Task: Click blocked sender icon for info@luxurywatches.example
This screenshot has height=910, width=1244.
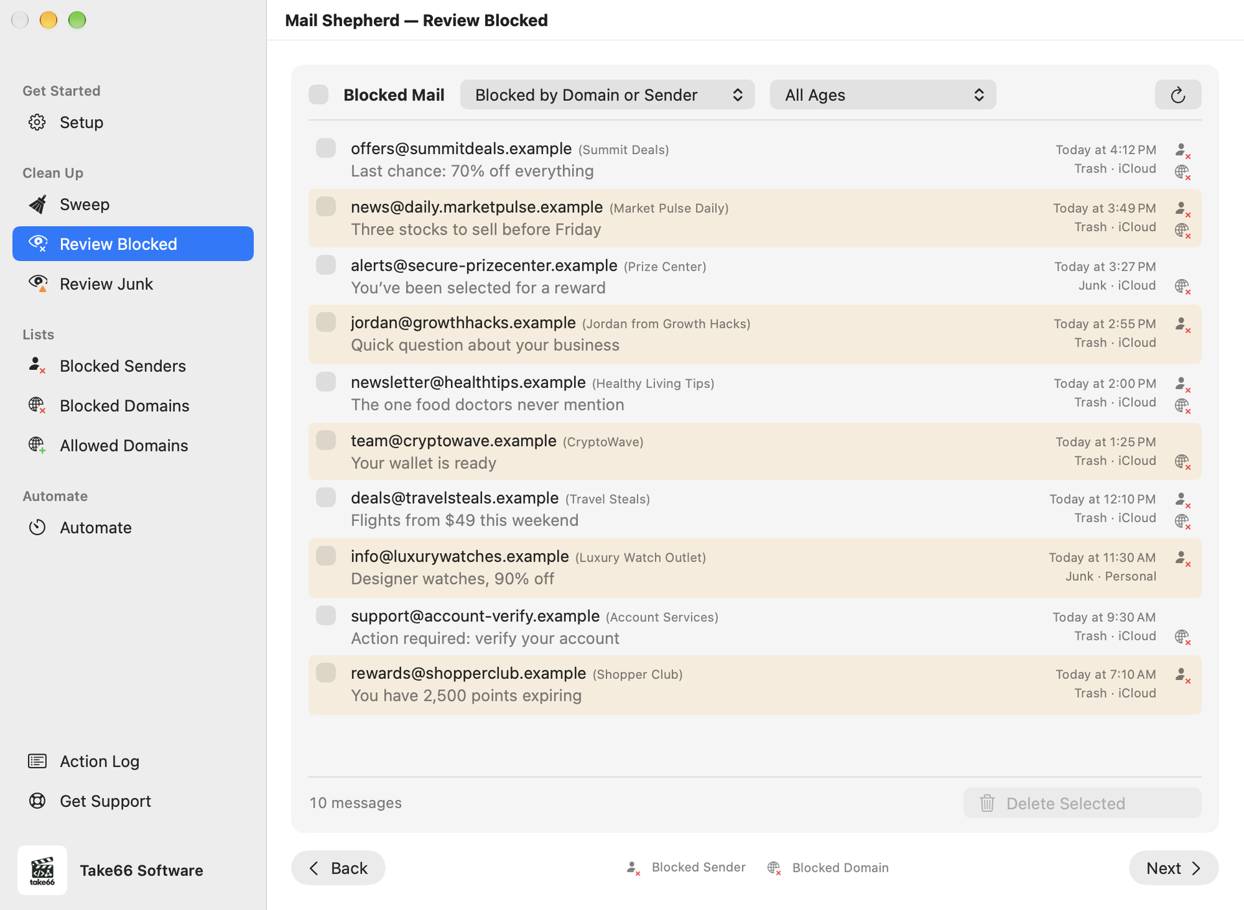Action: (1182, 558)
